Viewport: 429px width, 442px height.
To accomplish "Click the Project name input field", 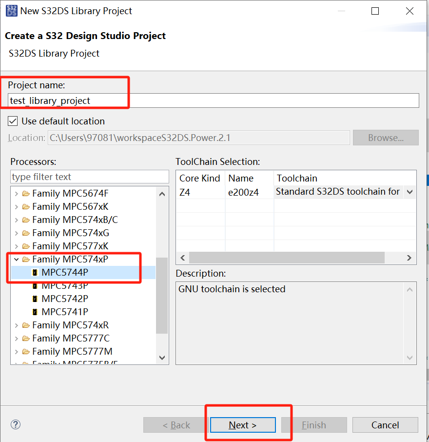I will coord(214,100).
